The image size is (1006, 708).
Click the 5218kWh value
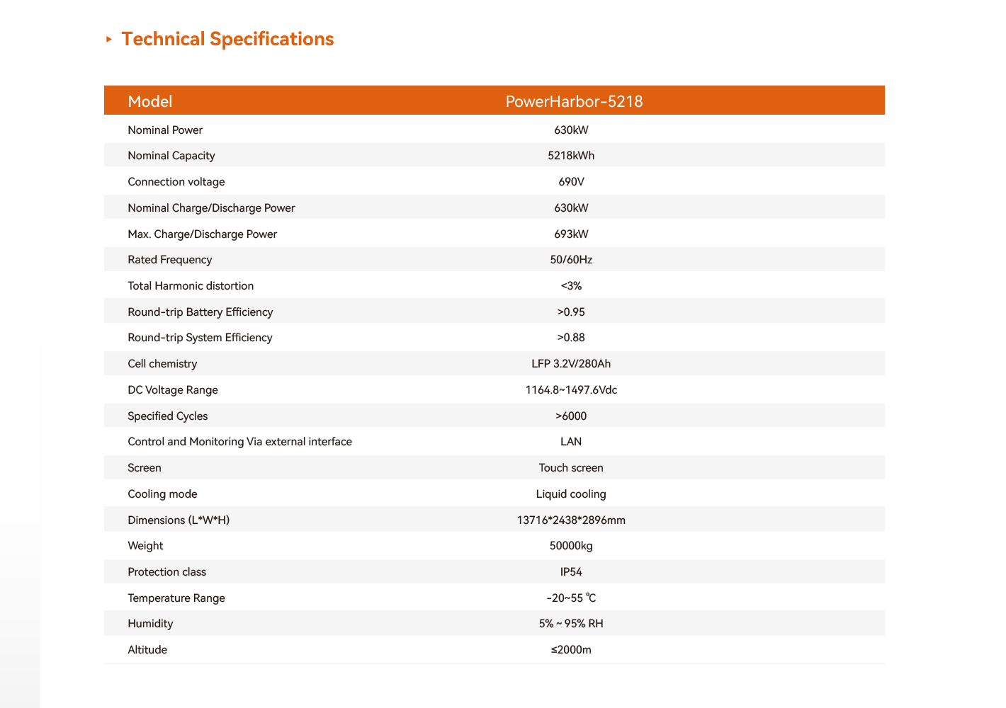point(571,156)
